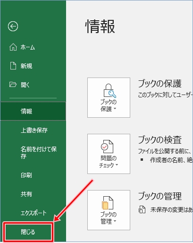Click the lock and key icon
193x243 pixels.
point(109,91)
